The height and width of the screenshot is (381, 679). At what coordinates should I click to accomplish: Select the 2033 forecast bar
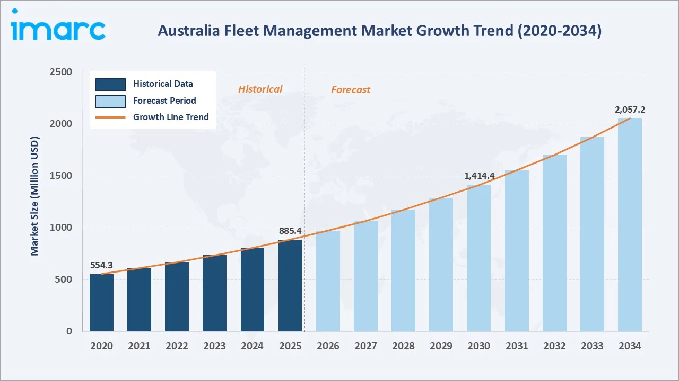point(592,234)
